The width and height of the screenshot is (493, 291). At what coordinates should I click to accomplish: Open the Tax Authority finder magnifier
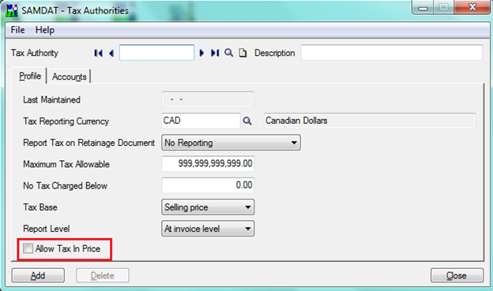(x=228, y=53)
